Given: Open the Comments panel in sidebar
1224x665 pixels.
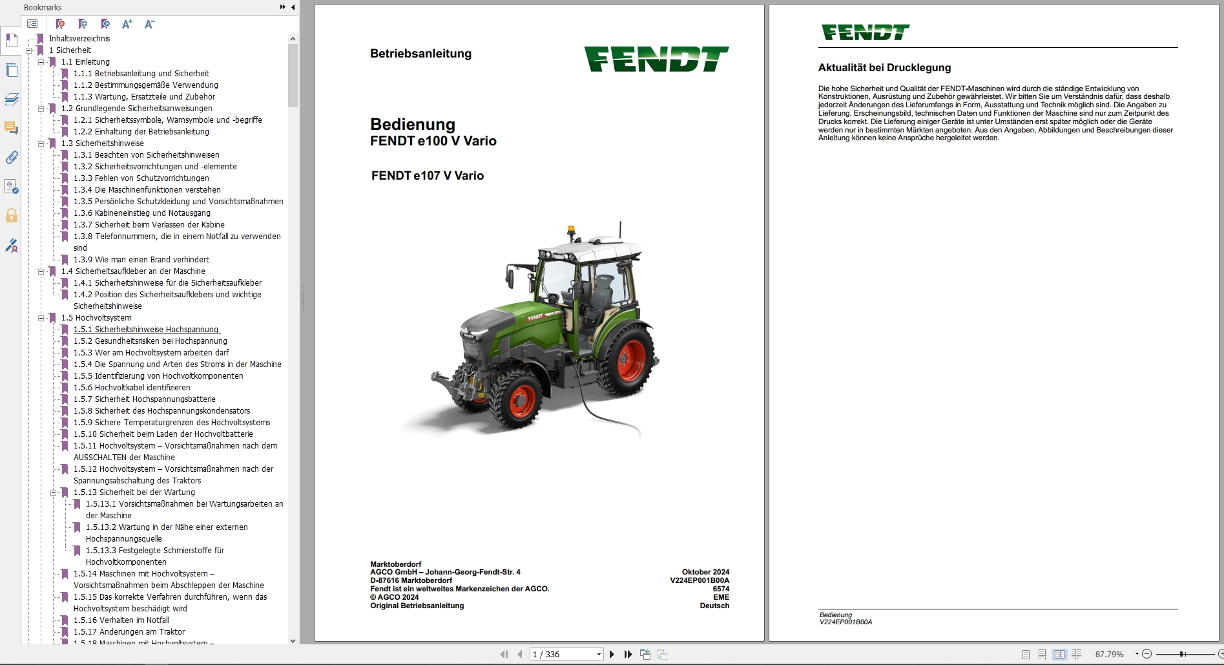Looking at the screenshot, I should click(x=11, y=128).
